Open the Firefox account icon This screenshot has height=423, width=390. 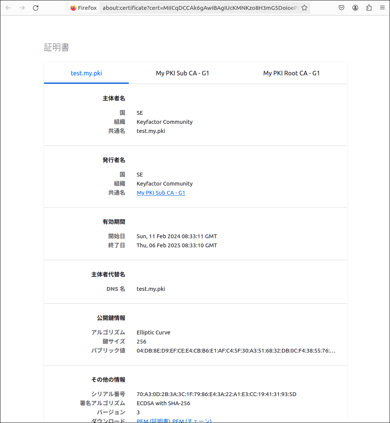(355, 8)
